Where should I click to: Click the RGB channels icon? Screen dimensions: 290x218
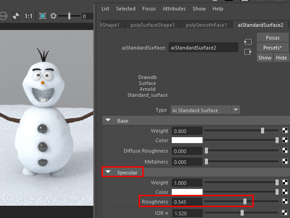(3, 16)
